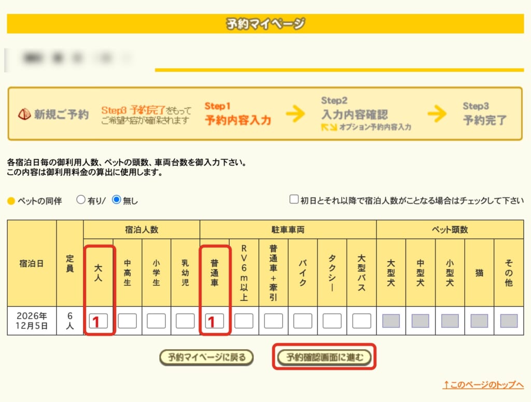
Task: Select the pet 無し radio button
Action: [x=116, y=199]
